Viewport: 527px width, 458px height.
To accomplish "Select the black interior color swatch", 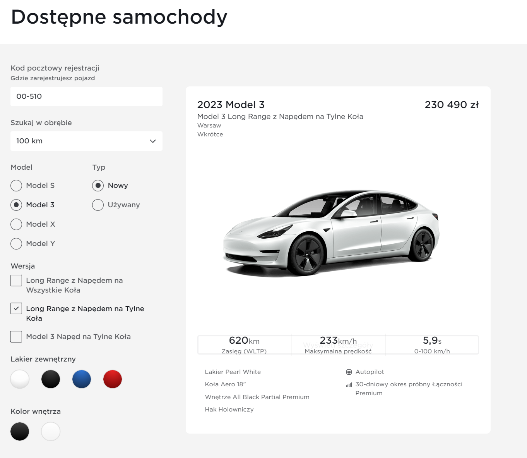I will 20,432.
